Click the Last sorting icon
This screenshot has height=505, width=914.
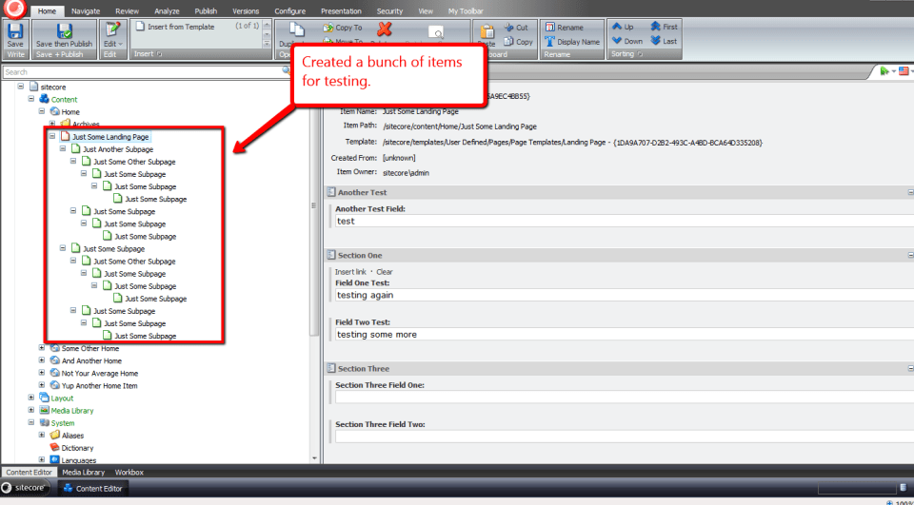pos(656,41)
